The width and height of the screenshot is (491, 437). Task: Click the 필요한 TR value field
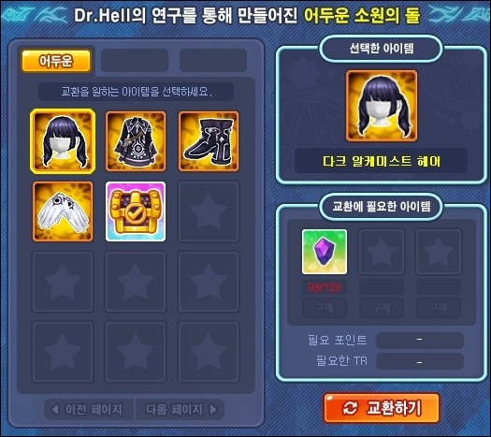point(420,361)
